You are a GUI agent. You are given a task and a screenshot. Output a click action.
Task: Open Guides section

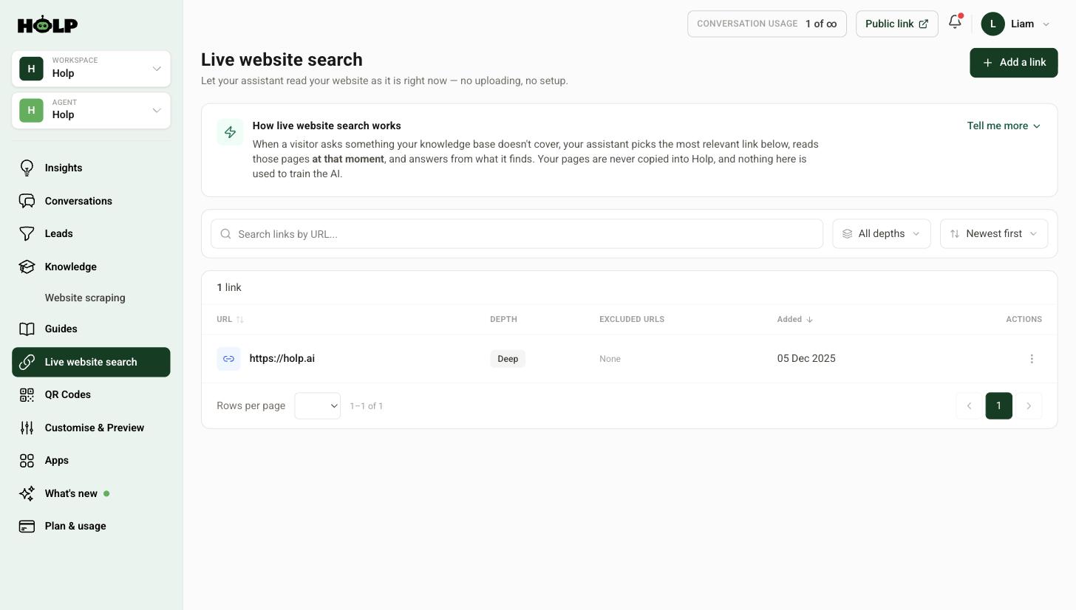pyautogui.click(x=91, y=329)
